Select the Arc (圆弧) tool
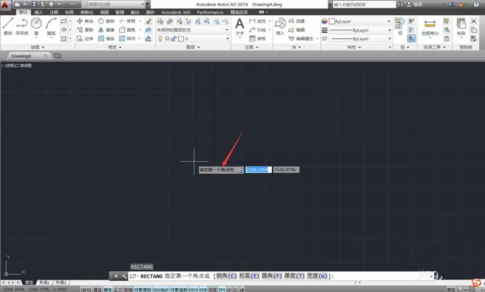The image size is (485, 292). pyautogui.click(x=51, y=26)
